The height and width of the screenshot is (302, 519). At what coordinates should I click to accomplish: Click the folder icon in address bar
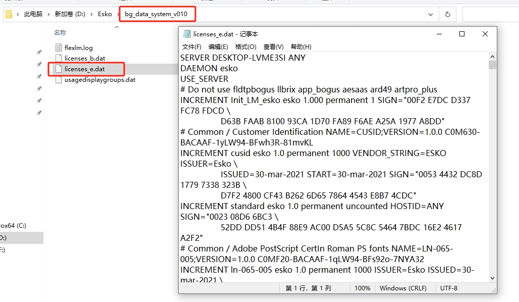pos(9,14)
